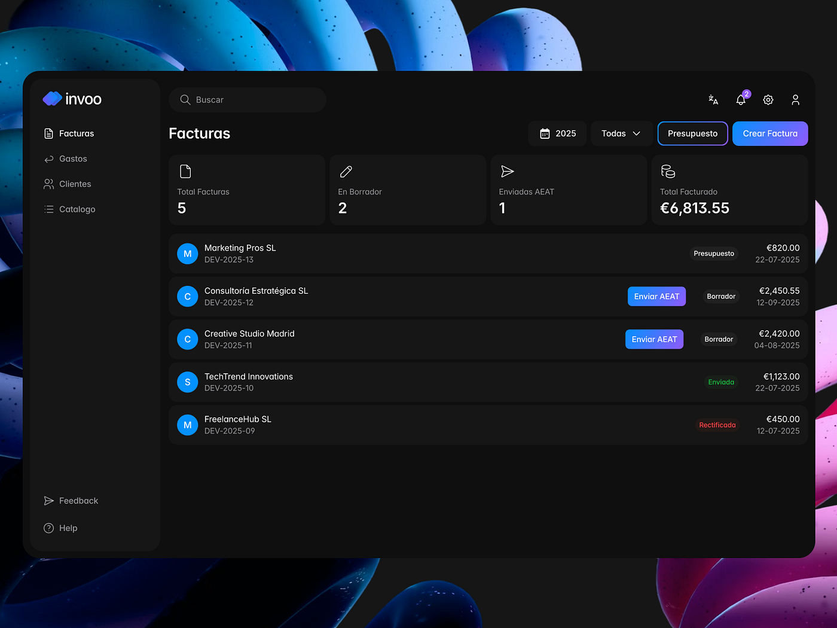The image size is (837, 628).
Task: Click the Presupuesto status badge on Marketing Pros
Action: [714, 254]
